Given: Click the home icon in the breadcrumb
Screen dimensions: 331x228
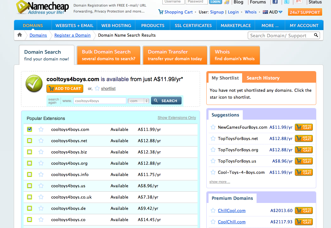Looking at the screenshot, I should (20, 35).
